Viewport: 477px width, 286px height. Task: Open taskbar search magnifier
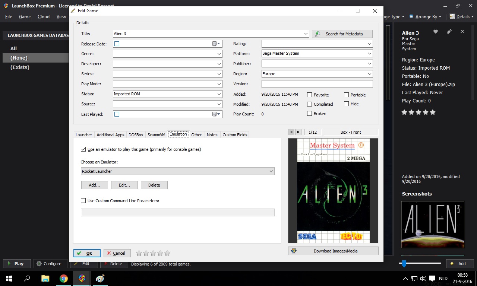(x=27, y=278)
